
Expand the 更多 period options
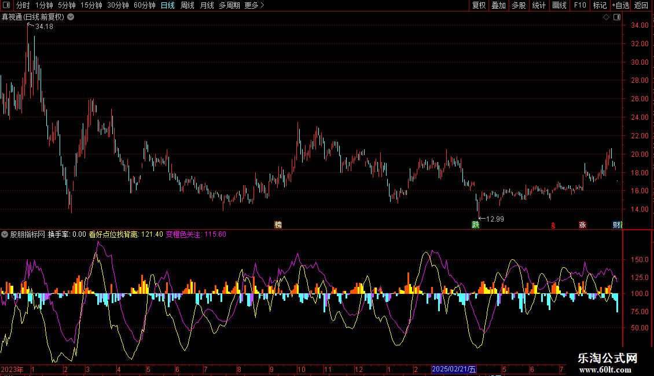point(255,5)
